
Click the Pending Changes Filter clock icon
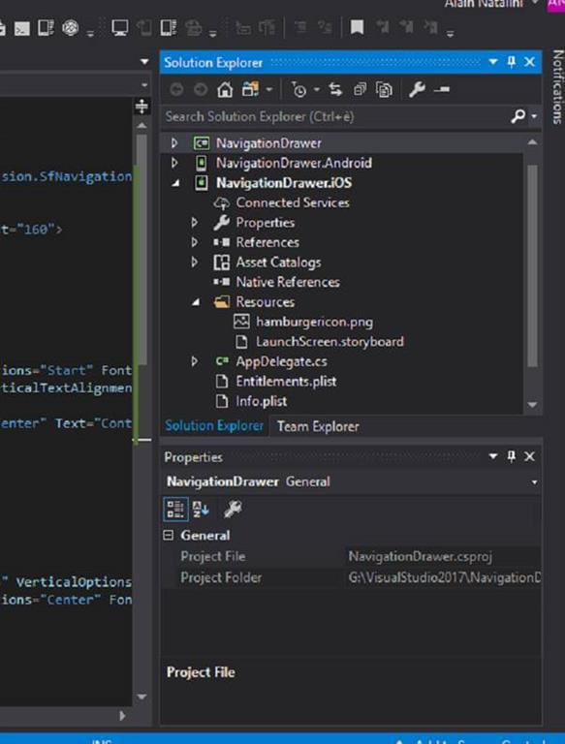[x=299, y=89]
